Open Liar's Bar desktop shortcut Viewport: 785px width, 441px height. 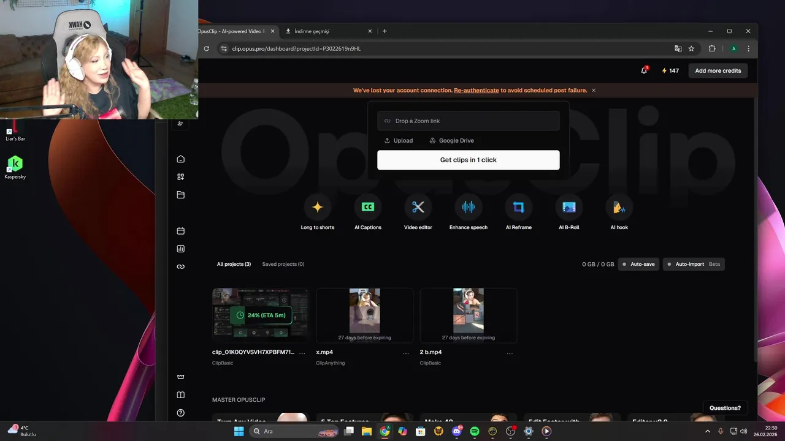pyautogui.click(x=15, y=132)
